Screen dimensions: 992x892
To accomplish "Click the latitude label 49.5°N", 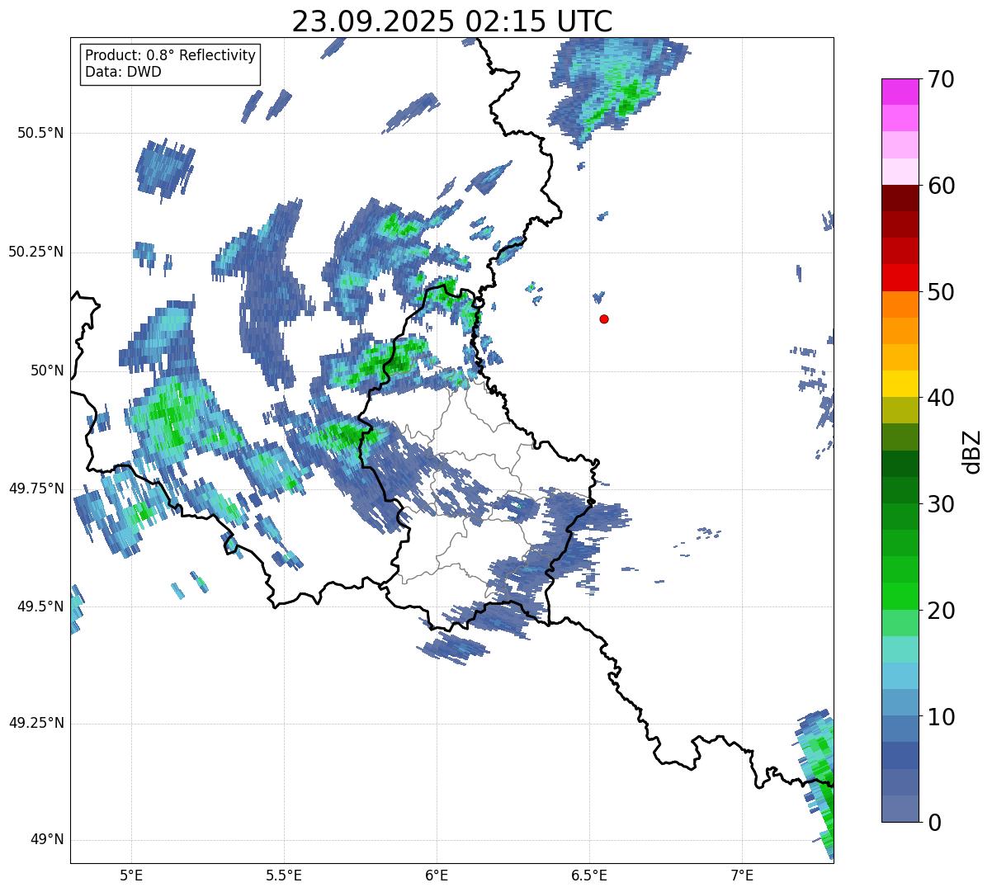I will (40, 606).
